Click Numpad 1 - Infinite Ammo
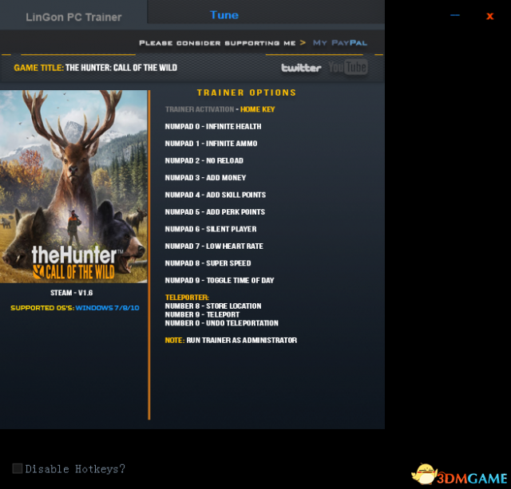The width and height of the screenshot is (511, 489). [x=211, y=144]
